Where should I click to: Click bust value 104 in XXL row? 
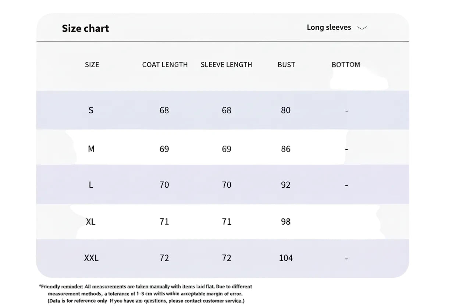point(286,258)
